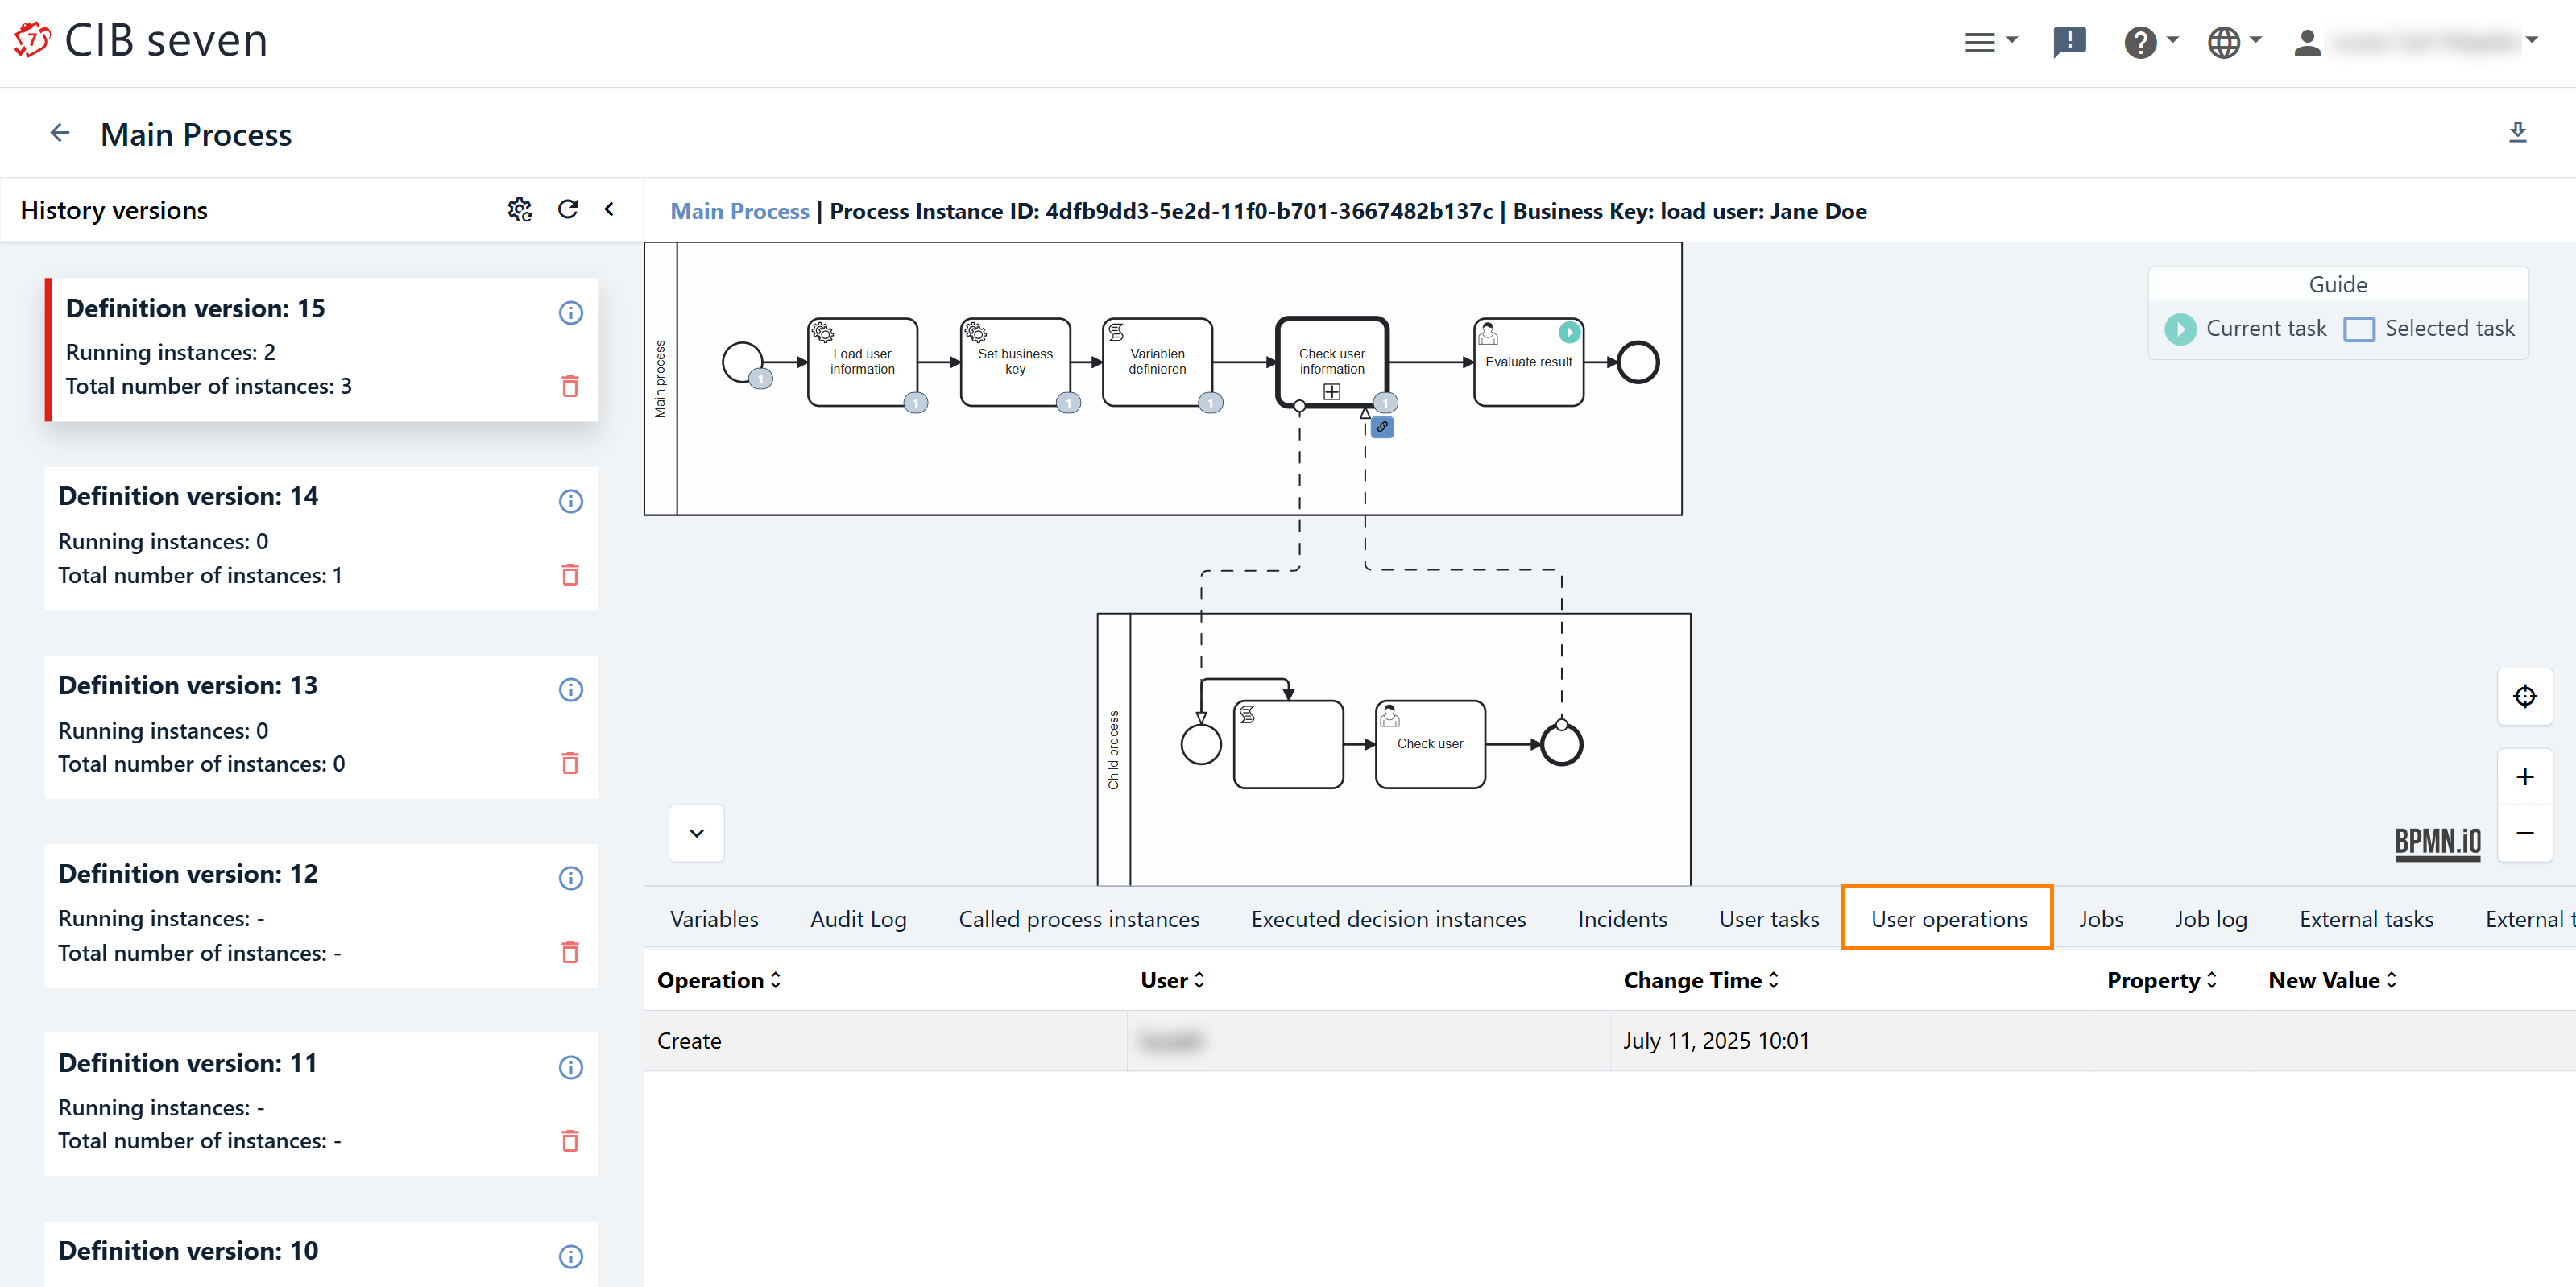The image size is (2576, 1287).
Task: Collapse the diagram with the chevron-down button
Action: (x=697, y=833)
